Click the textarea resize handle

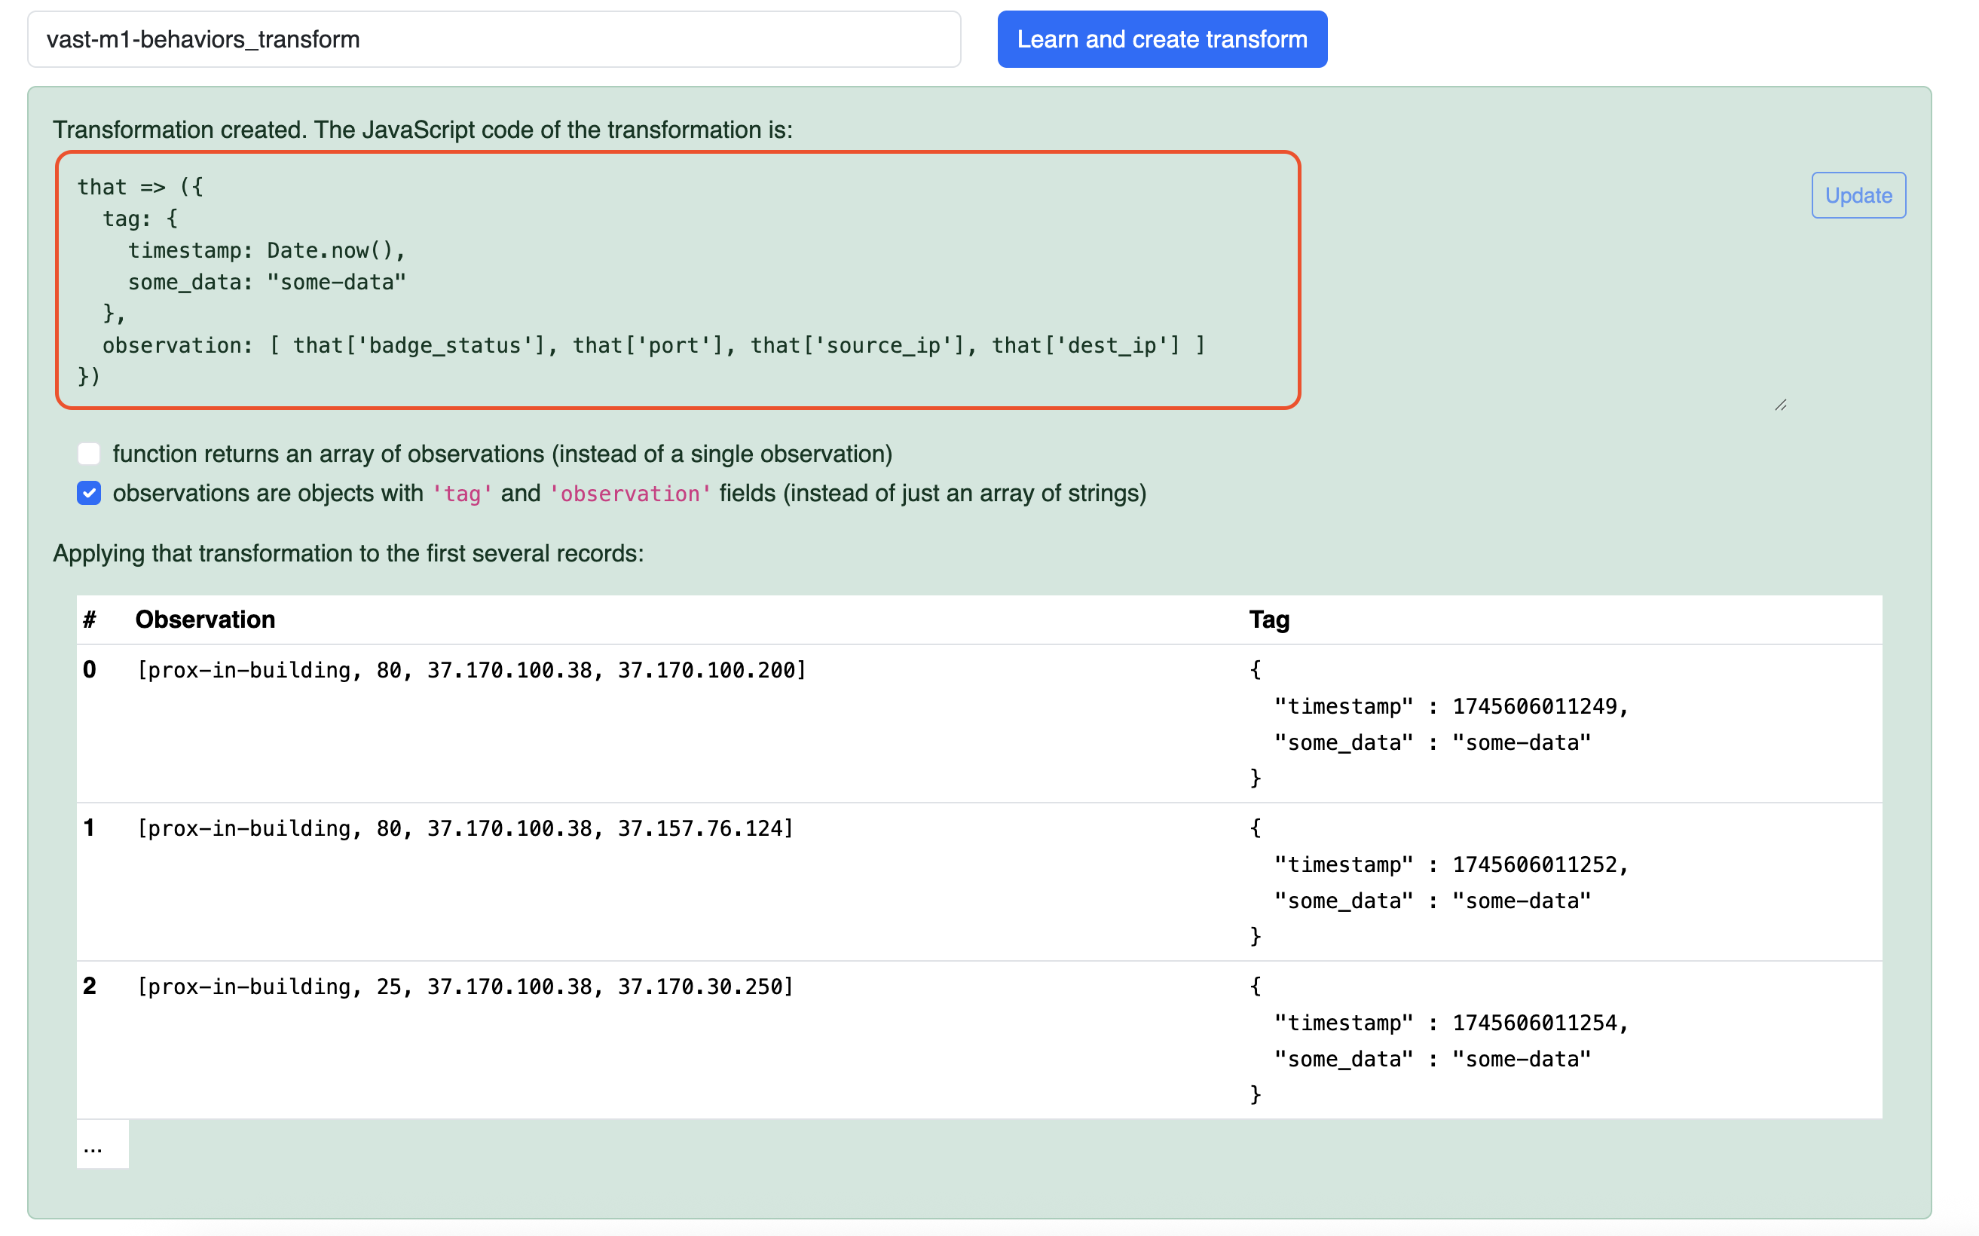[1780, 405]
